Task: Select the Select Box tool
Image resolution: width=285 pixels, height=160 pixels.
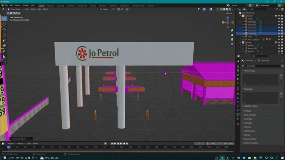Action: tap(4, 19)
